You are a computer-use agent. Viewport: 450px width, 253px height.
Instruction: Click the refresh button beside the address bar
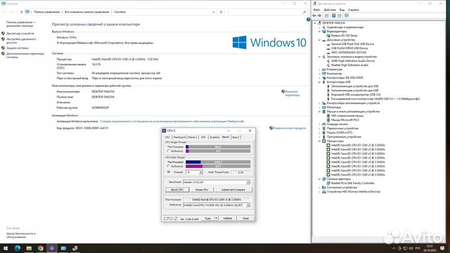[221, 12]
